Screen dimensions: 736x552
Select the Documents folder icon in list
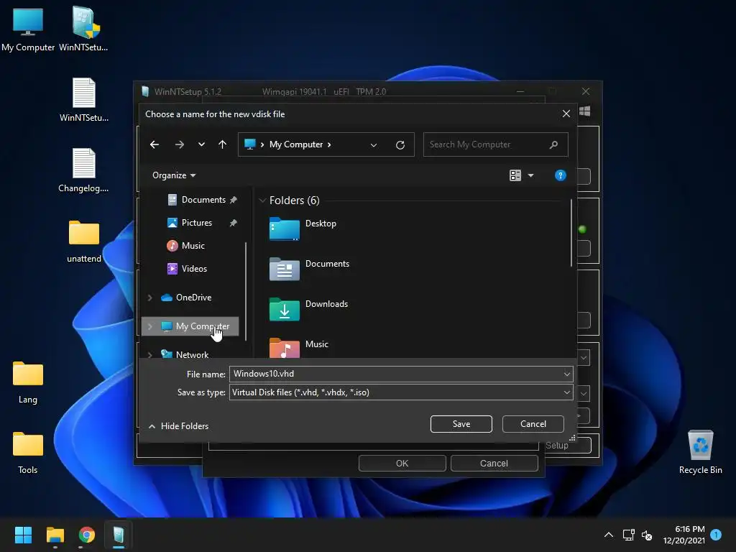[285, 270]
